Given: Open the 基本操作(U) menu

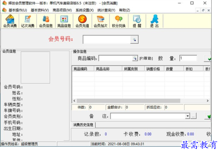Looking at the screenshot, I should pyautogui.click(x=18, y=10).
